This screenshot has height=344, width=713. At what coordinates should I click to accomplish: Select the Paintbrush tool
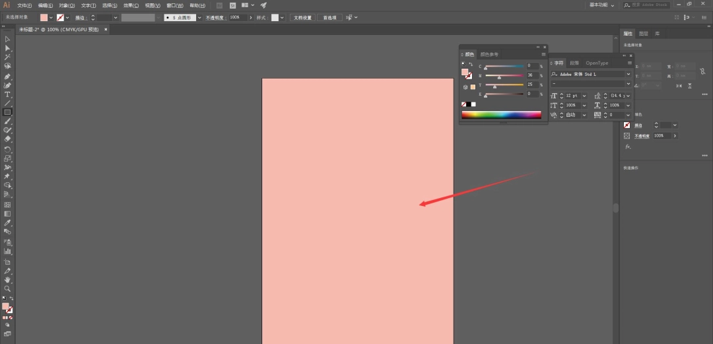[x=7, y=121]
